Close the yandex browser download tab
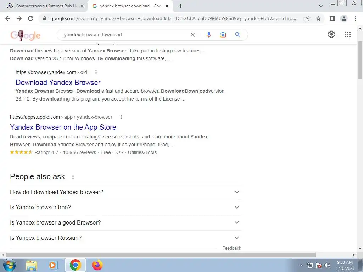Viewport: 363px width, 272px height. pos(167,6)
